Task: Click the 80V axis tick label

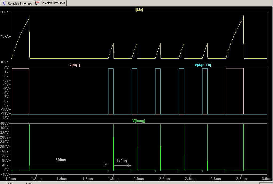Action: click(x=5, y=161)
